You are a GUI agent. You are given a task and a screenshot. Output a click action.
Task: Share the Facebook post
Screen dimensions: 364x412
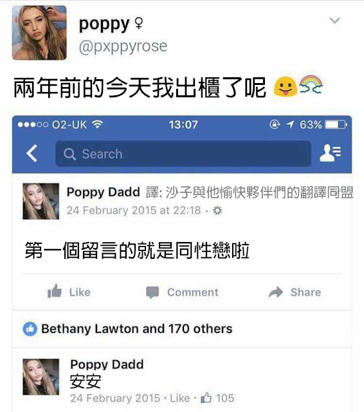point(295,292)
